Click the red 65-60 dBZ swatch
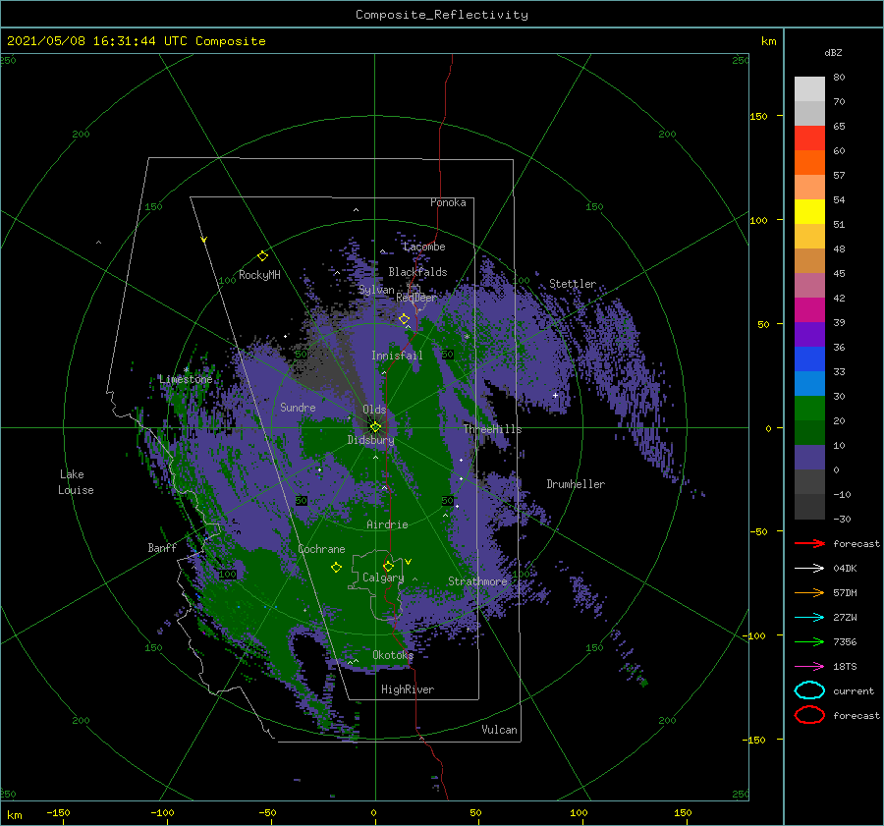This screenshot has width=884, height=826. click(809, 138)
